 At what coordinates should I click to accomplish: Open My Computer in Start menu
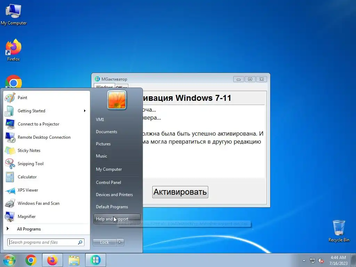pos(109,169)
